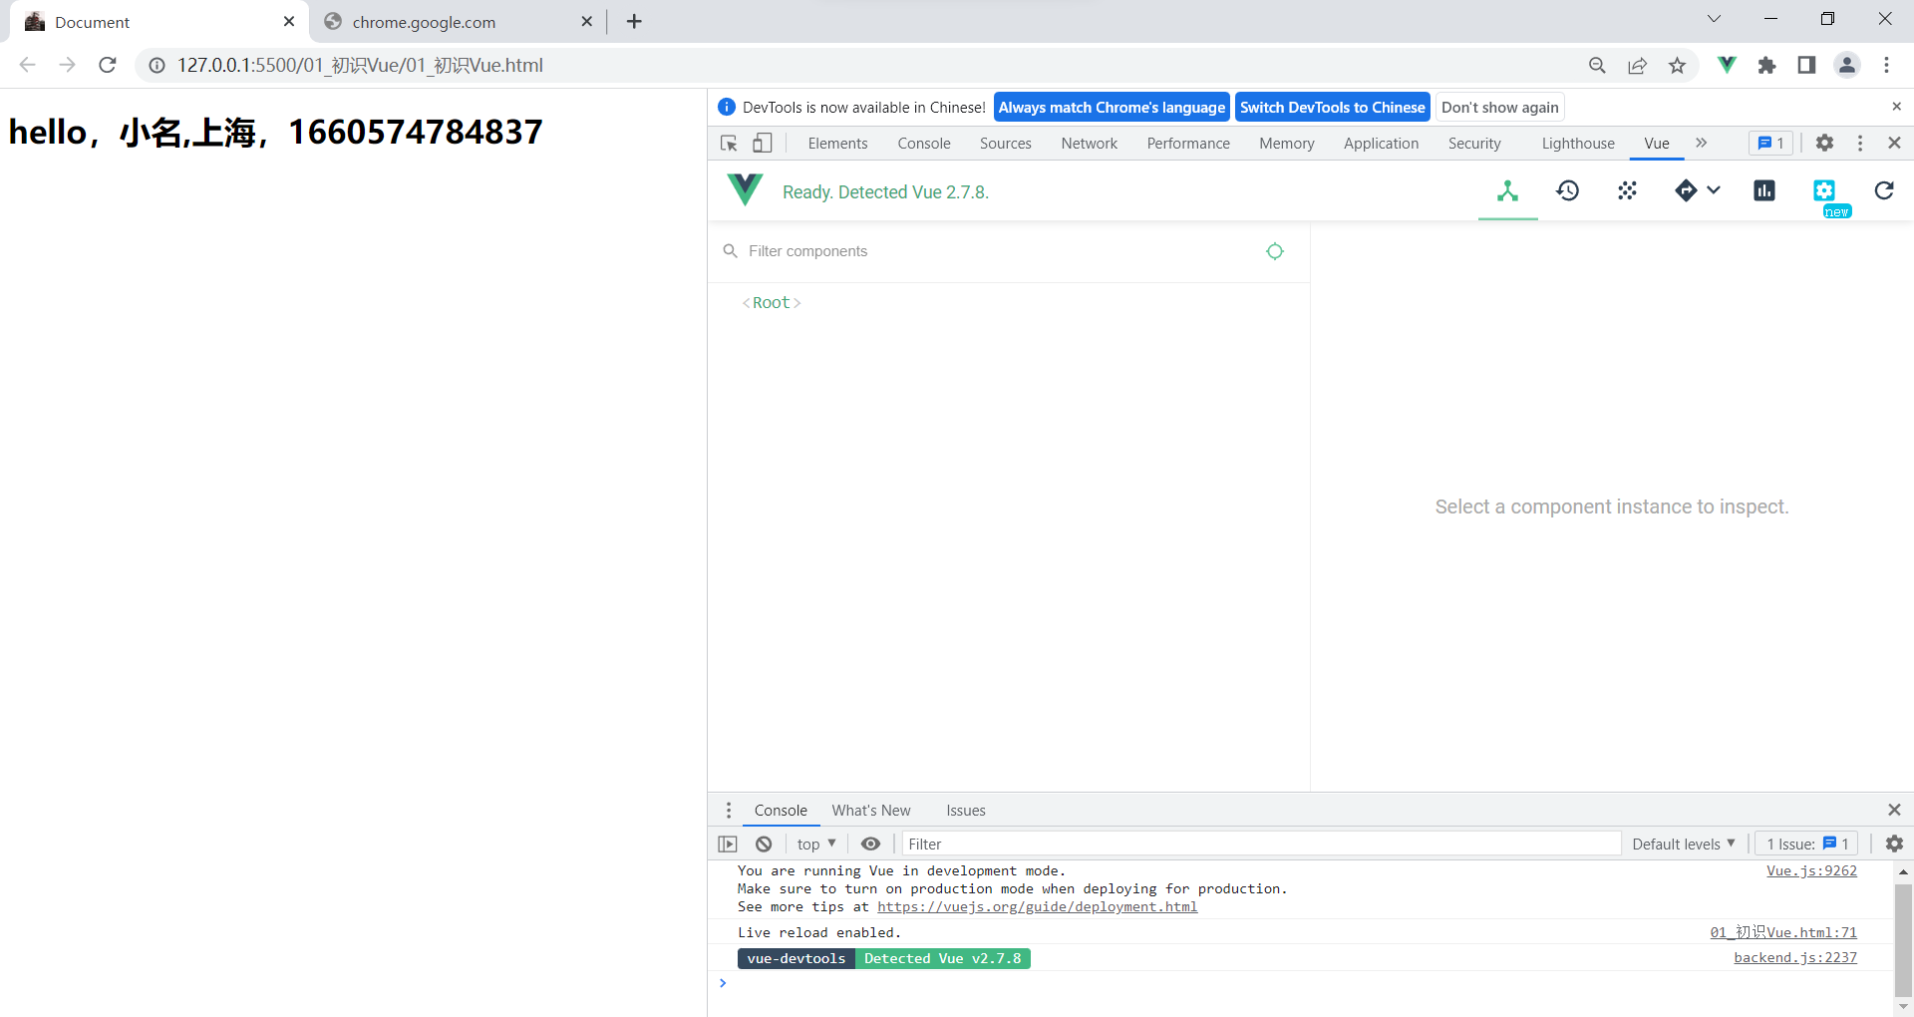Open the Timeline view in Vue devtools

1567,191
